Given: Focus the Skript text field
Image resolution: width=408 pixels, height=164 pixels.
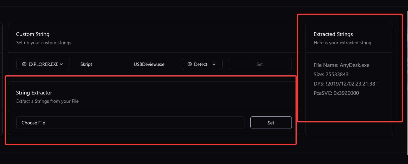Looking at the screenshot, I should (100, 64).
